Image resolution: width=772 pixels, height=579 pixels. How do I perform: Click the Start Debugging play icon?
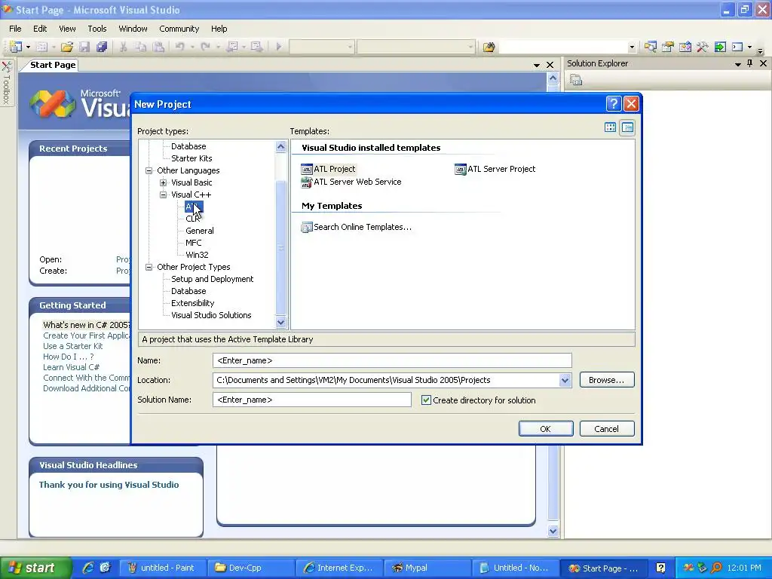click(279, 47)
